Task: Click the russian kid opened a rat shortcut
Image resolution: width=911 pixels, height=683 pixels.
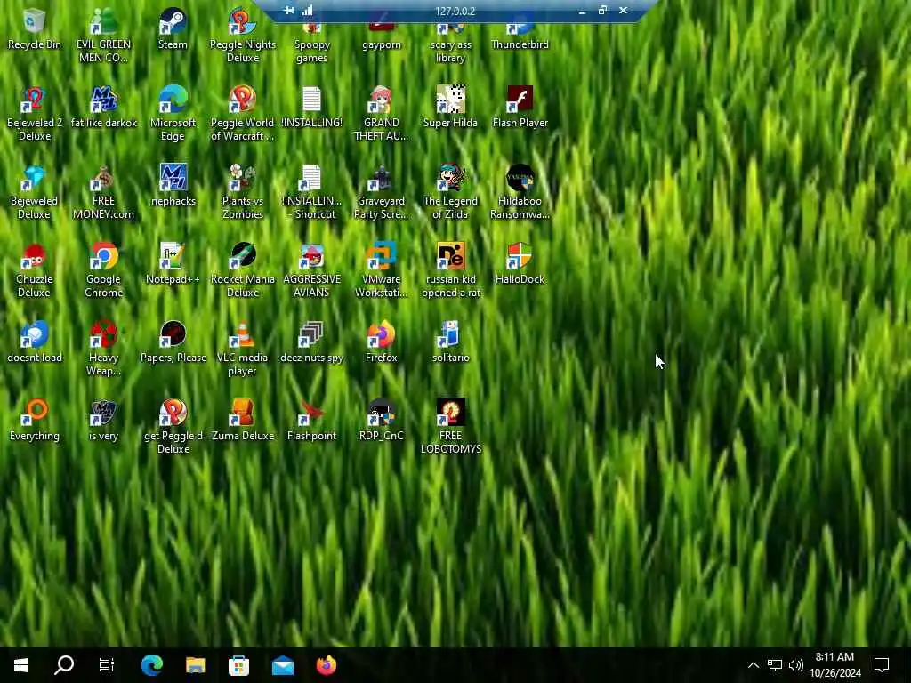Action: 450,270
